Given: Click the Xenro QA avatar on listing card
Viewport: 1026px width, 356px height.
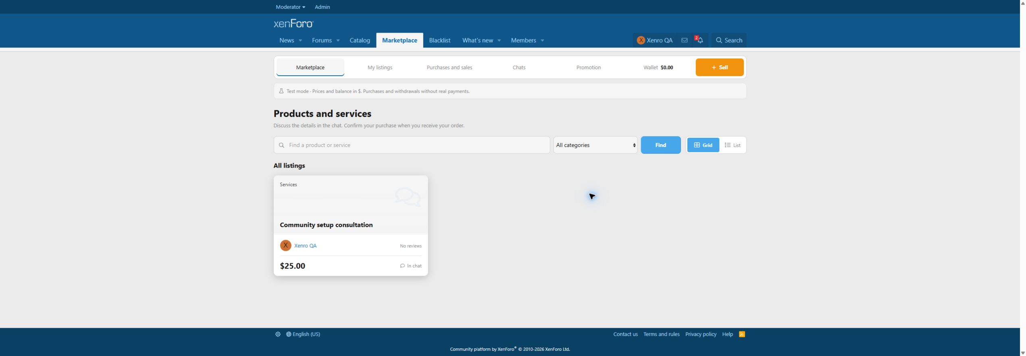Looking at the screenshot, I should tap(285, 246).
